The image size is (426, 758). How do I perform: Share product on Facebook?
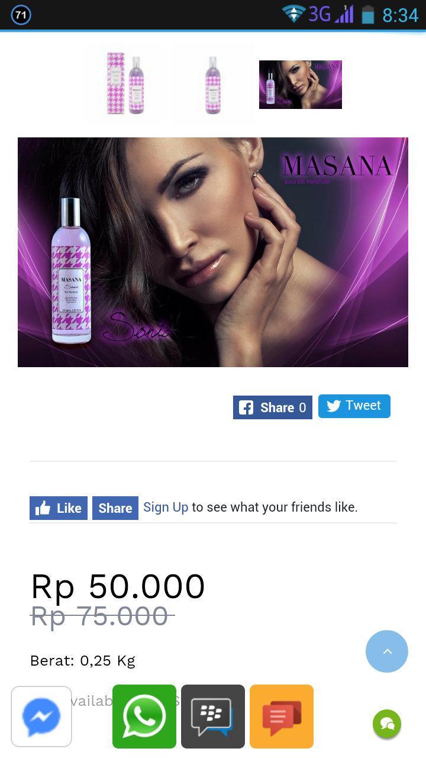(x=273, y=407)
